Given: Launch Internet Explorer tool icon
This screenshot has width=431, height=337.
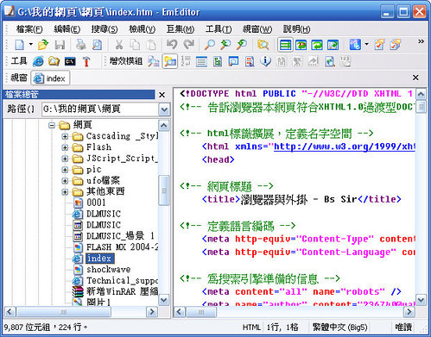Looking at the screenshot, I should click(38, 61).
